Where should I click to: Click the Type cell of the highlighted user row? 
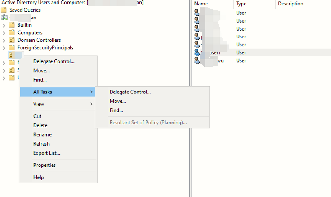[241, 52]
